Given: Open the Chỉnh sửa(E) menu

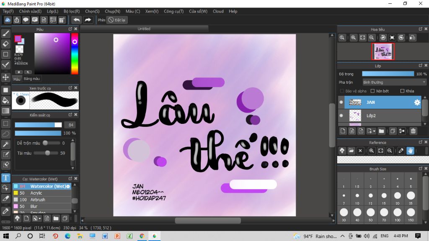Looking at the screenshot, I should click(30, 11).
